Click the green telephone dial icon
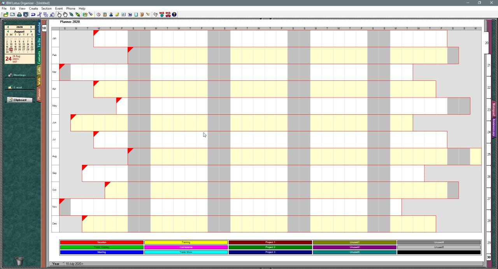 click(x=85, y=14)
